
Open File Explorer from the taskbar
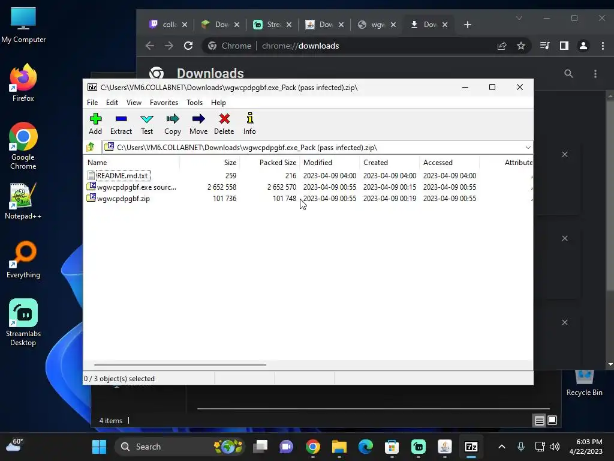coord(339,447)
